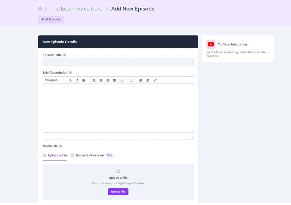
Task: Click the Media File help icon
Action: (x=61, y=146)
